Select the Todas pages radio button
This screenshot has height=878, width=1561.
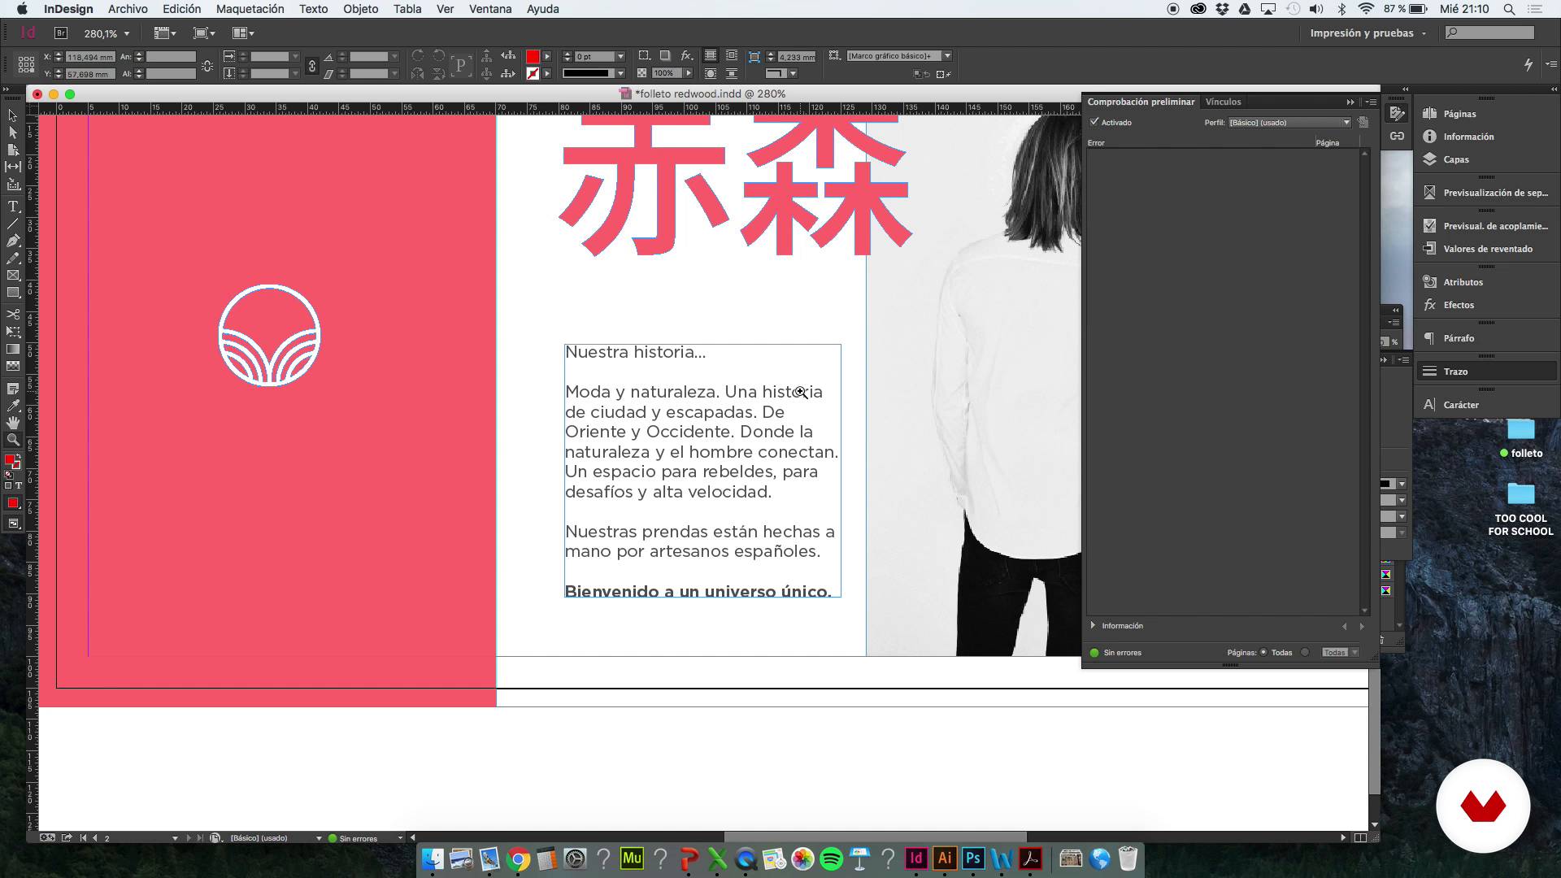pos(1263,652)
